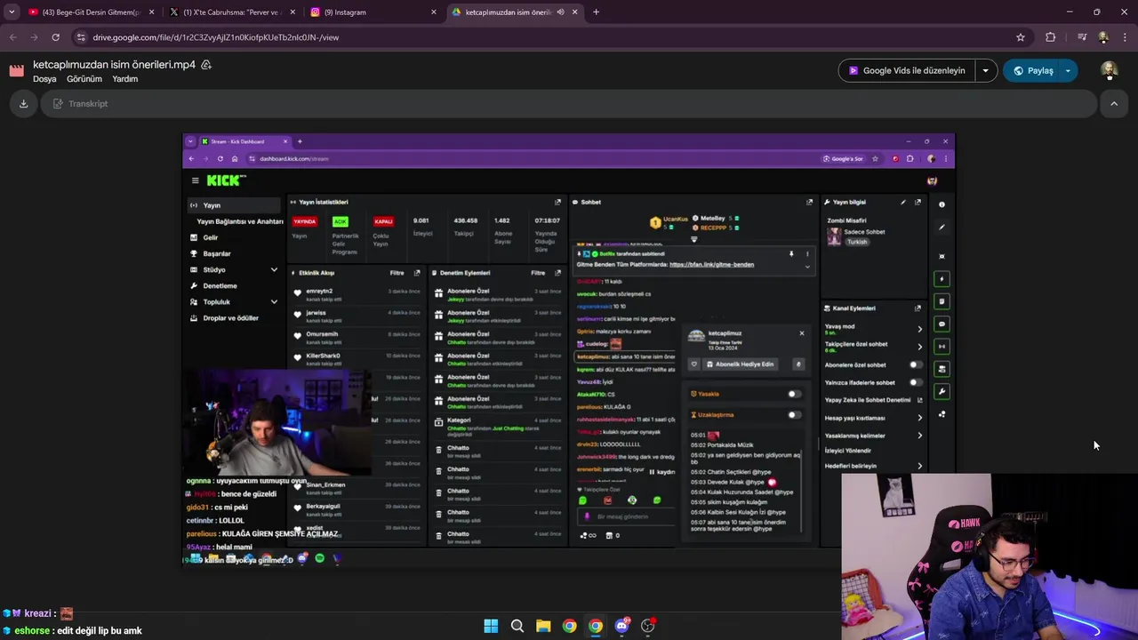Screen dimensions: 1138x640
Task: Reload the Drive page
Action: coord(55,37)
